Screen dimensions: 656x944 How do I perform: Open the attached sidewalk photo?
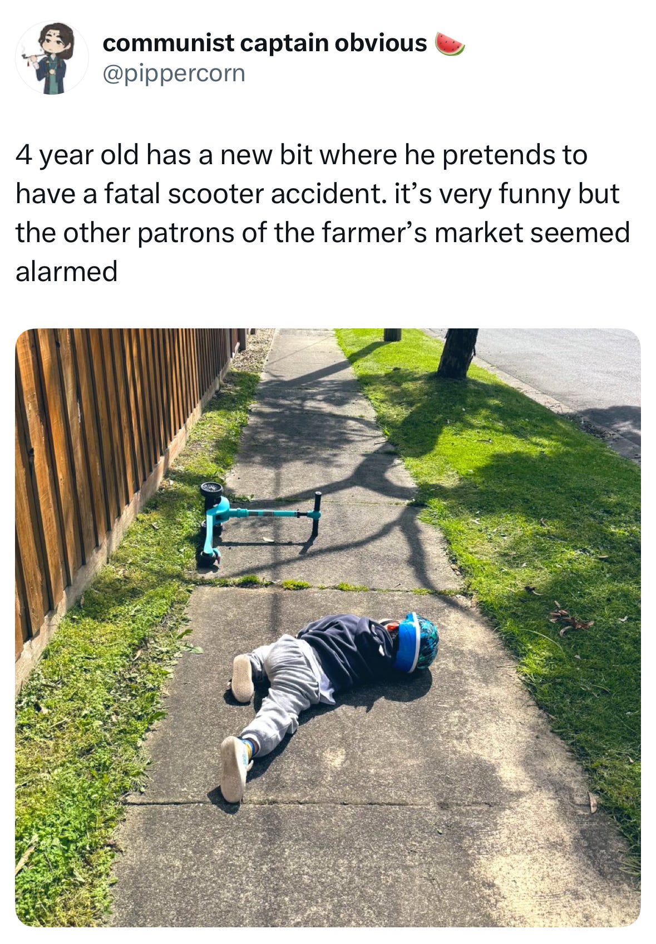(328, 627)
